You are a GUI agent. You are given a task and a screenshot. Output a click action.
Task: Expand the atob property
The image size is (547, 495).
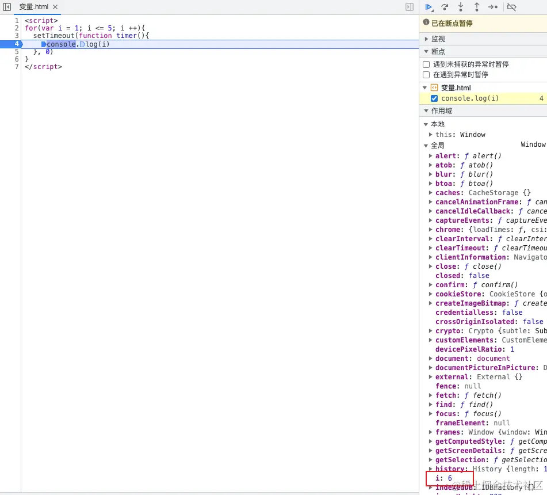430,165
